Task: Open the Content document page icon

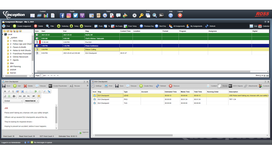Action: 53,15
